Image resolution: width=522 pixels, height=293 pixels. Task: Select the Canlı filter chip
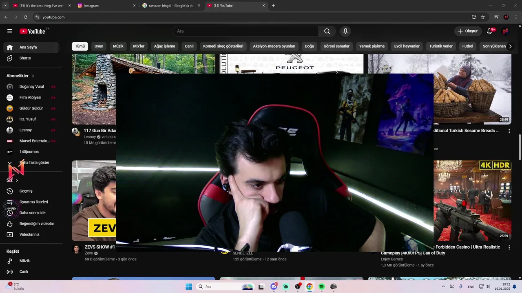tap(189, 46)
